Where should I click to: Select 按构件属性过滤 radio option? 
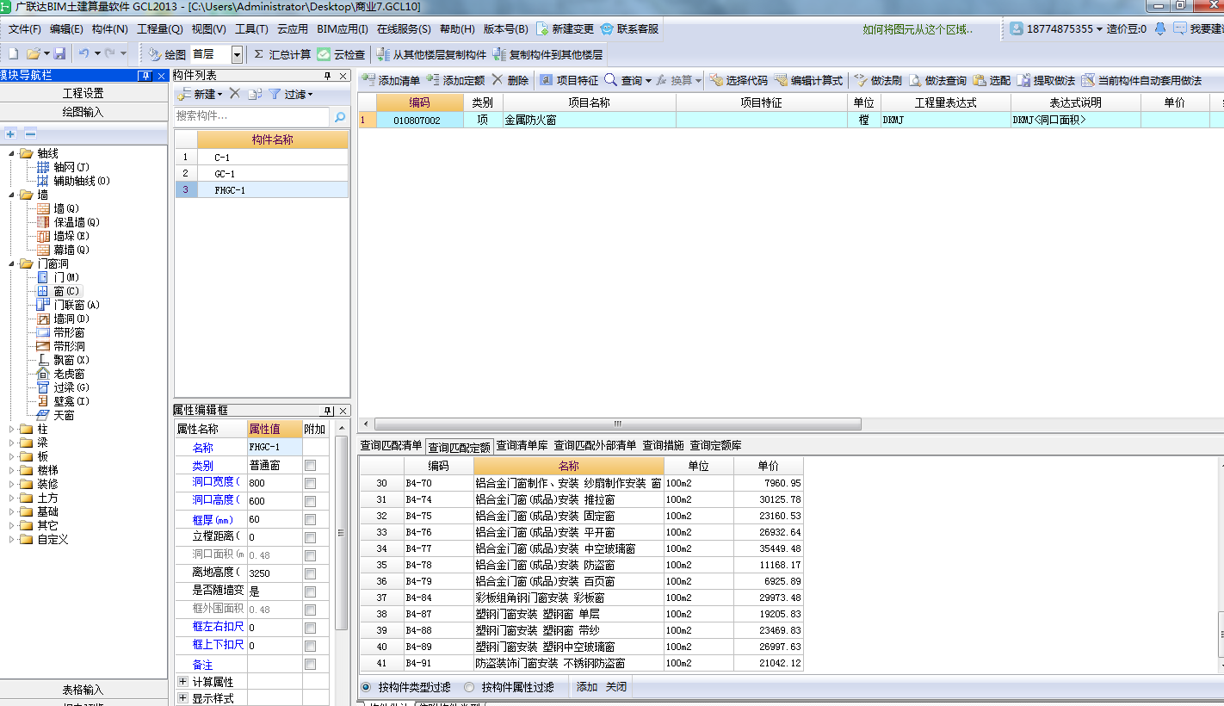pyautogui.click(x=469, y=687)
